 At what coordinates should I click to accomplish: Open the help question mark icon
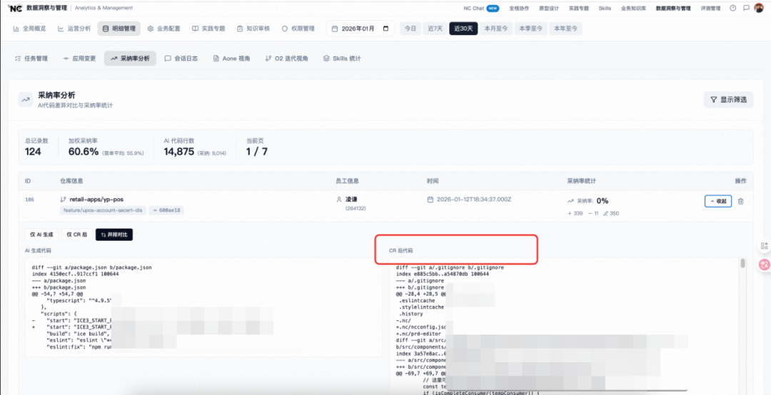(x=733, y=9)
